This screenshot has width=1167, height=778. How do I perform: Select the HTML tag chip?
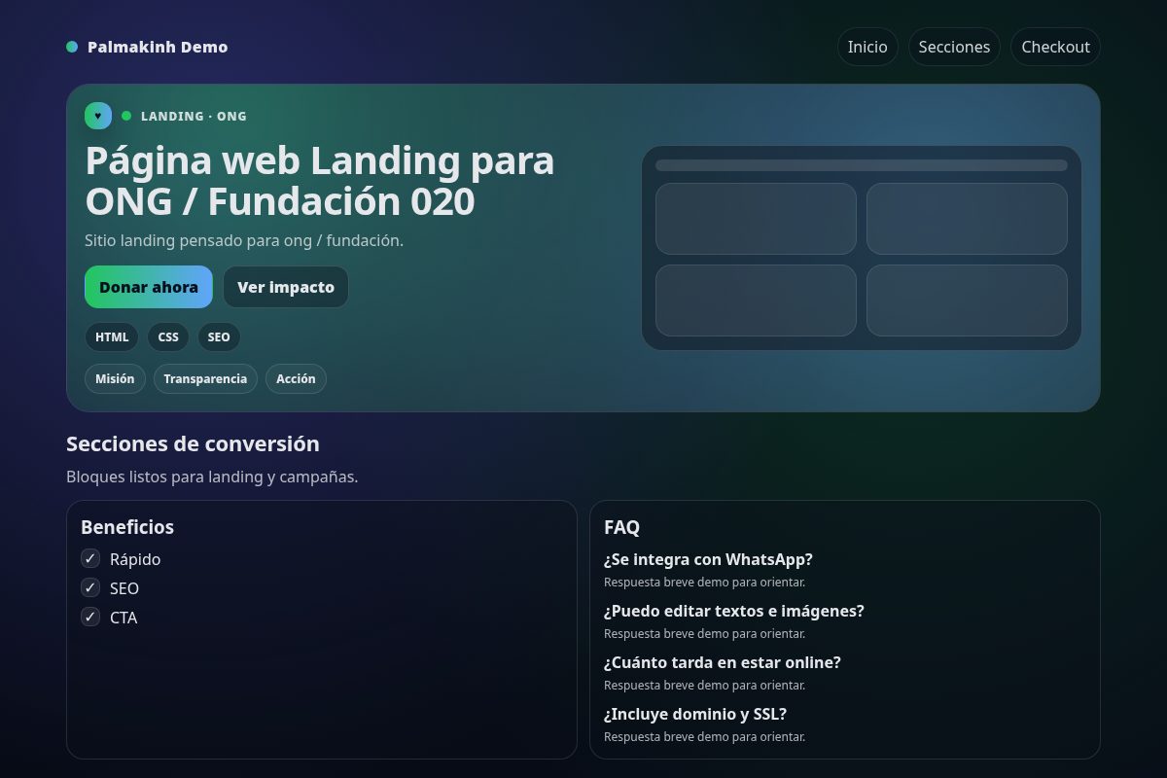[111, 336]
